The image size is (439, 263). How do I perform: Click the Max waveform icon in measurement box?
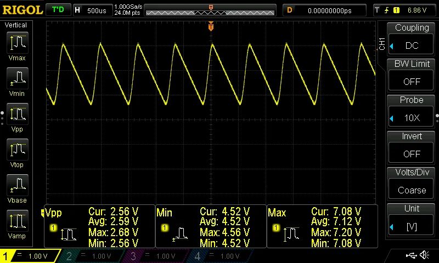pos(291,234)
